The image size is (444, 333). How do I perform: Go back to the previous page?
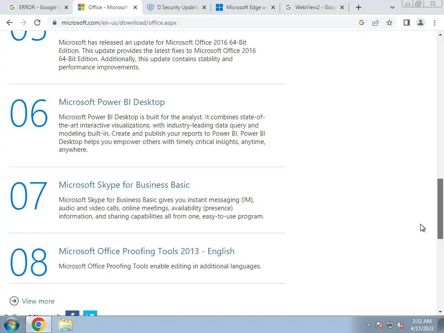[x=10, y=23]
